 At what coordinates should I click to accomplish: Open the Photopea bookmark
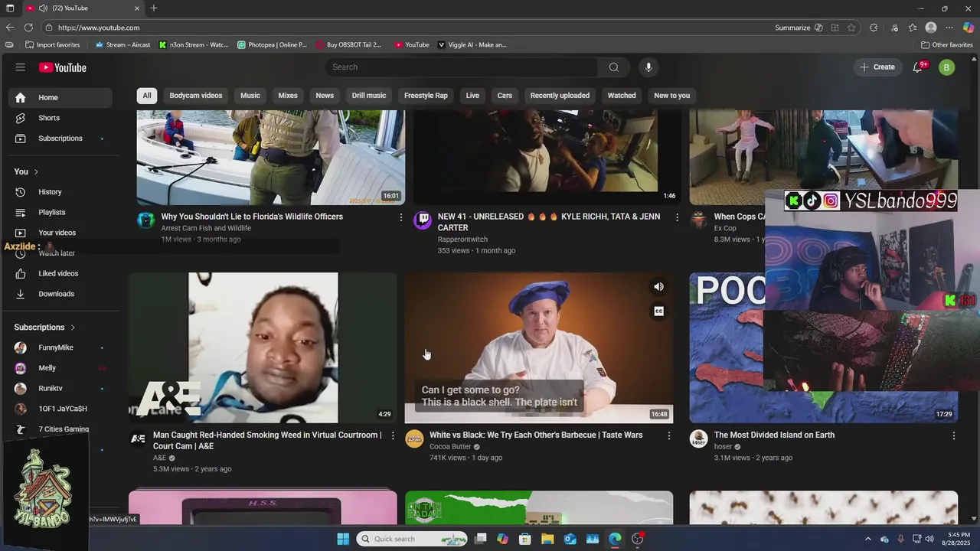[272, 45]
